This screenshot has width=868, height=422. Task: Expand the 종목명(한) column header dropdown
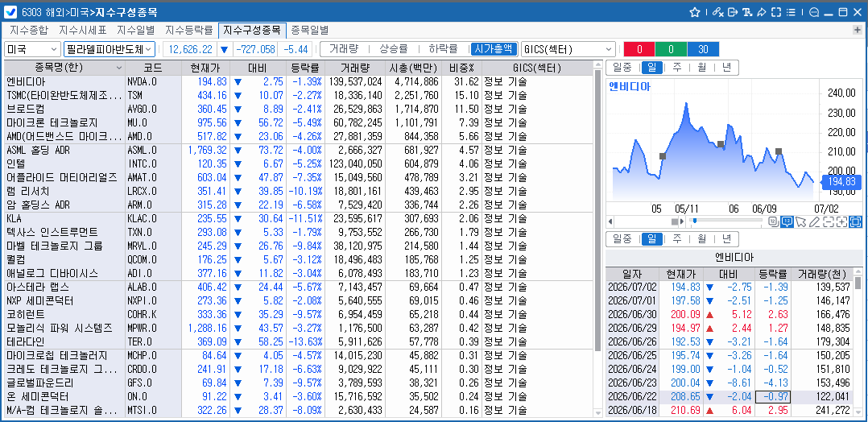[119, 68]
